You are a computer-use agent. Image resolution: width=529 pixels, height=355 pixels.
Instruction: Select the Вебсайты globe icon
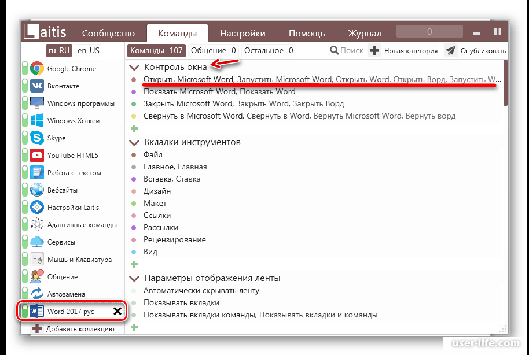37,190
